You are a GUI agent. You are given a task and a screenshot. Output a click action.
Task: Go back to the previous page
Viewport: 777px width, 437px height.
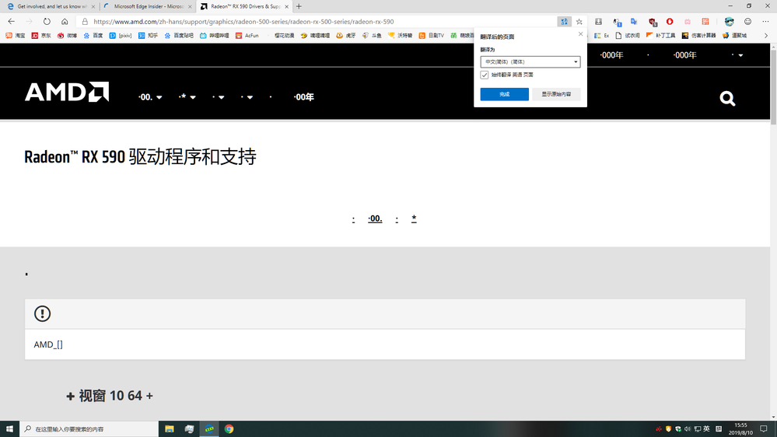(11, 21)
